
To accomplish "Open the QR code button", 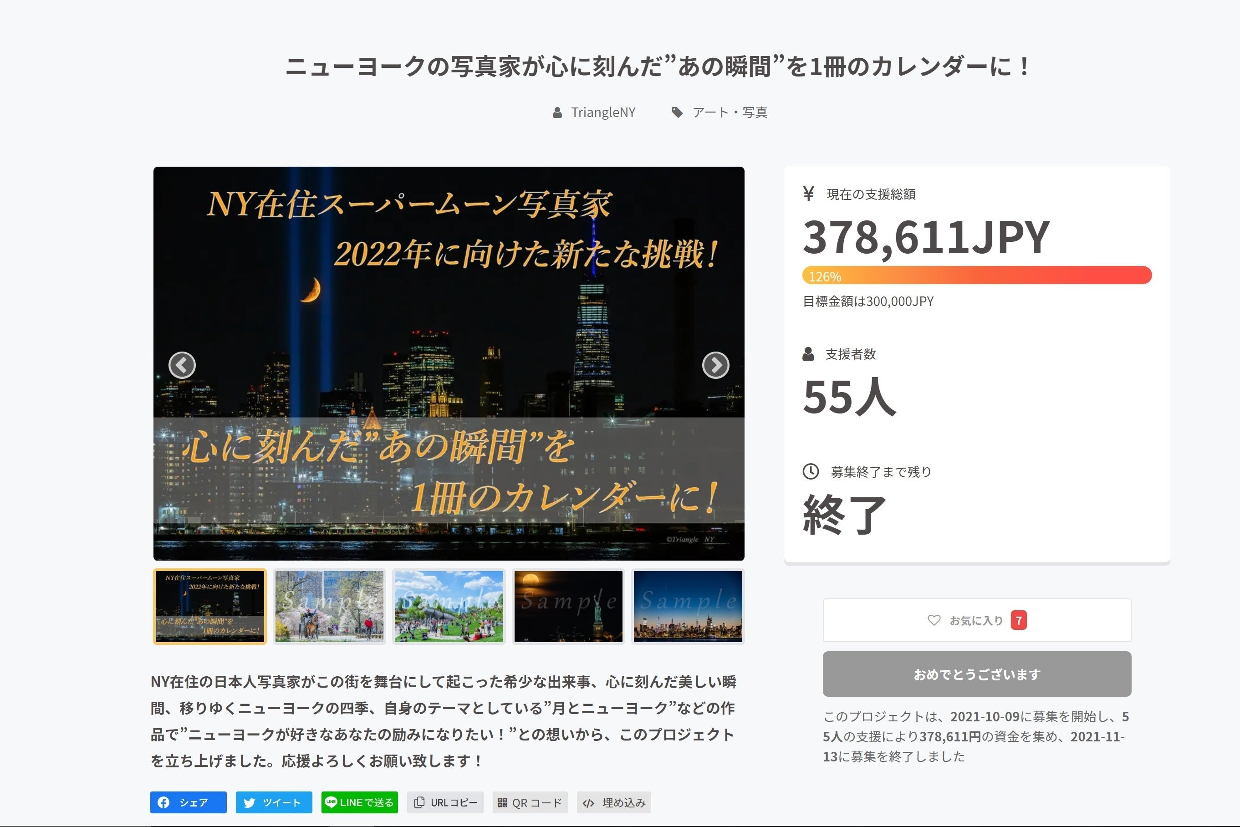I will pyautogui.click(x=530, y=802).
